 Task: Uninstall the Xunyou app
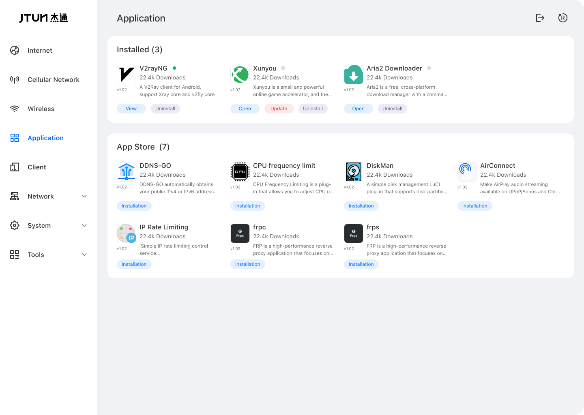pyautogui.click(x=313, y=109)
